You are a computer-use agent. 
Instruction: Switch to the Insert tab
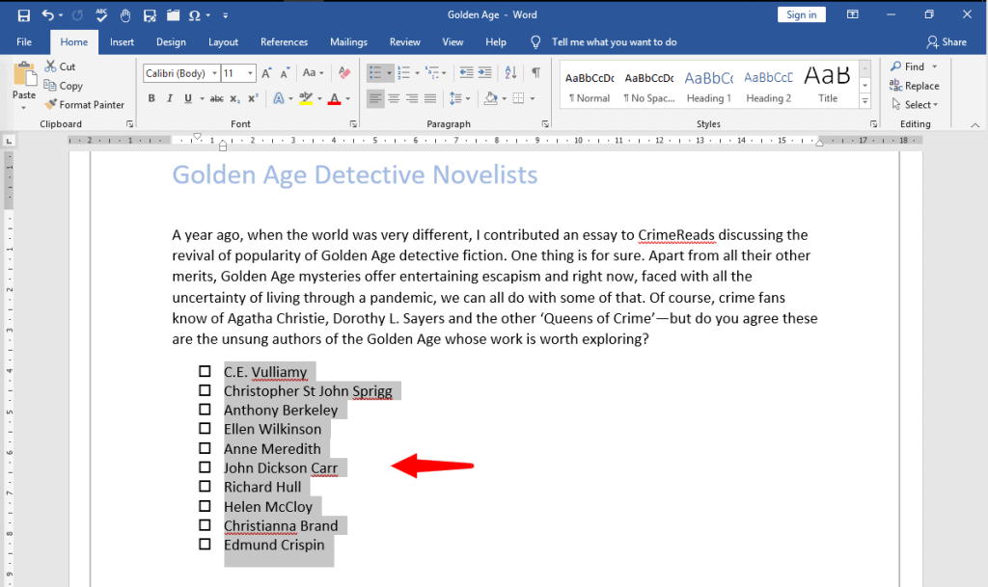(122, 42)
